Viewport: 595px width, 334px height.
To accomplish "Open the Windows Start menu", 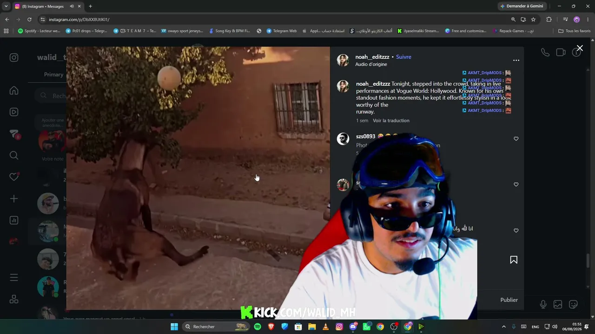I will [174, 327].
